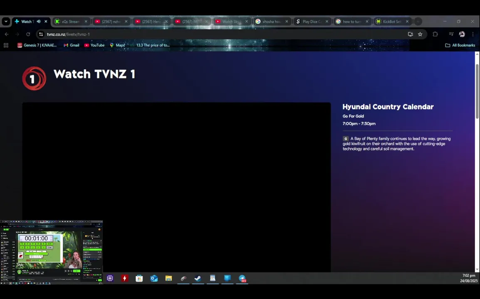This screenshot has width=480, height=299.
Task: Switch to the Watch Sky YouTube tab
Action: (x=230, y=22)
